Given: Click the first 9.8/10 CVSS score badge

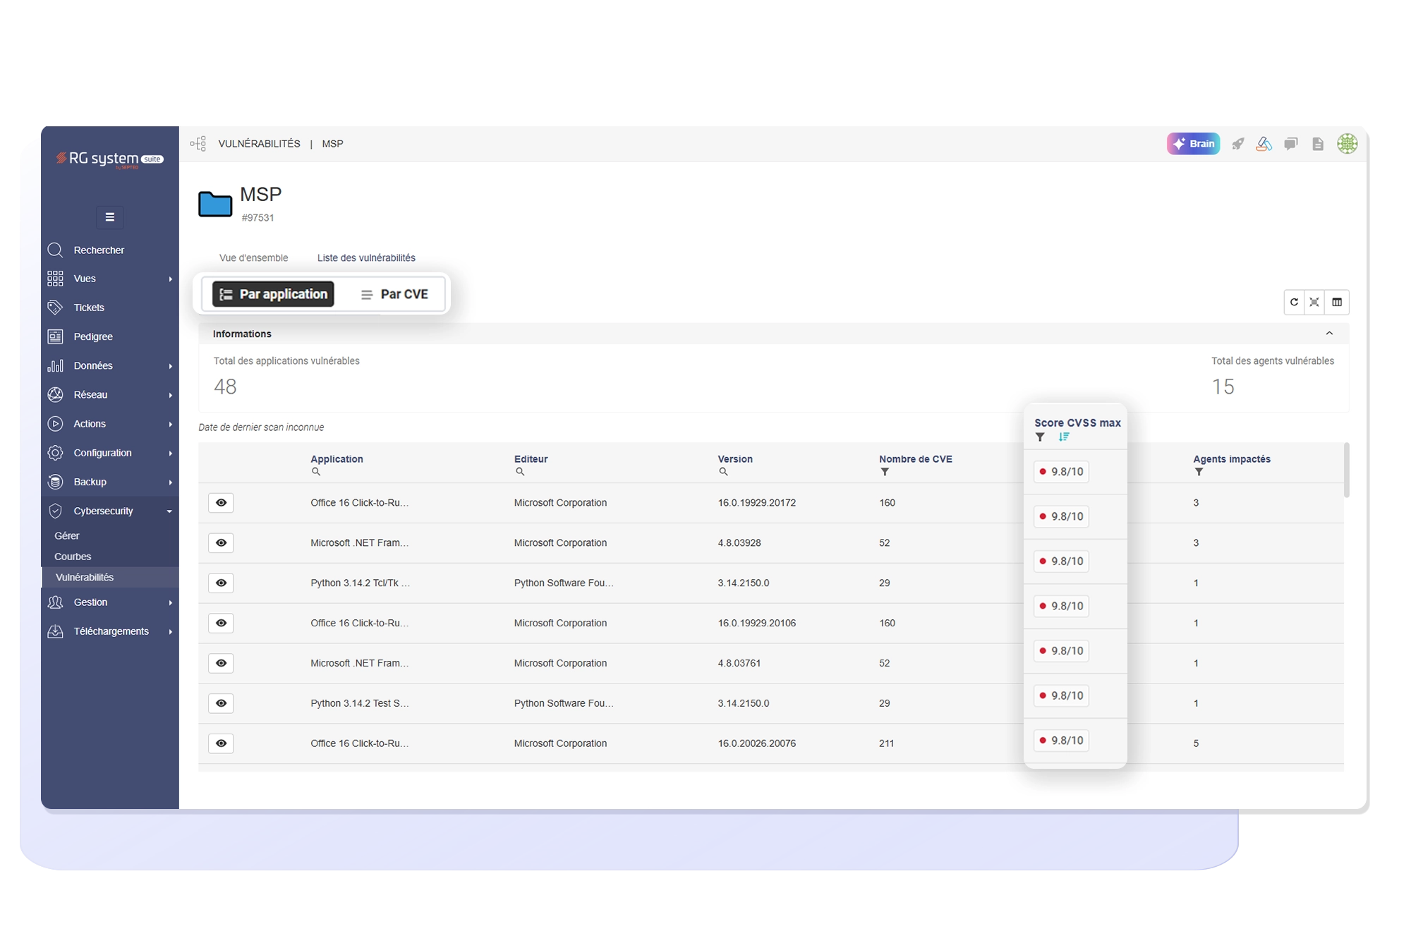Looking at the screenshot, I should pyautogui.click(x=1061, y=472).
